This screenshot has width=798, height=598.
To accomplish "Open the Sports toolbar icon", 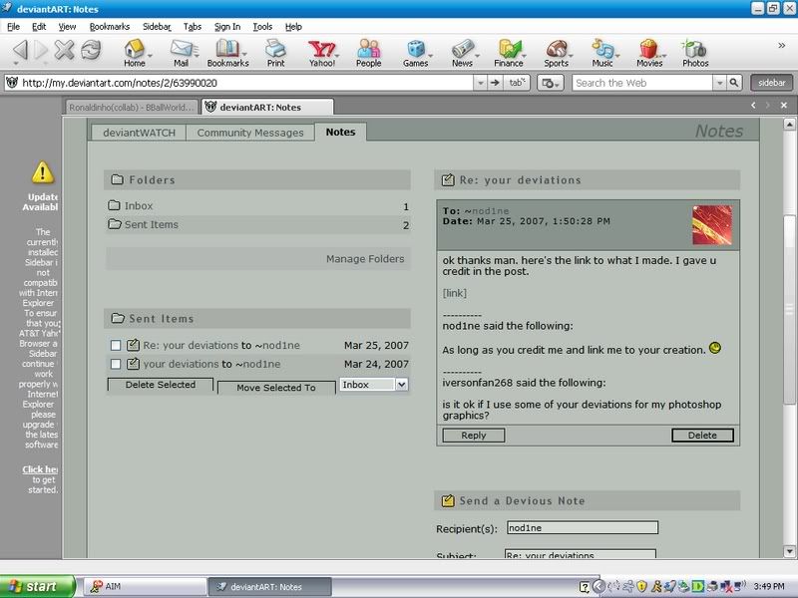I will 556,53.
